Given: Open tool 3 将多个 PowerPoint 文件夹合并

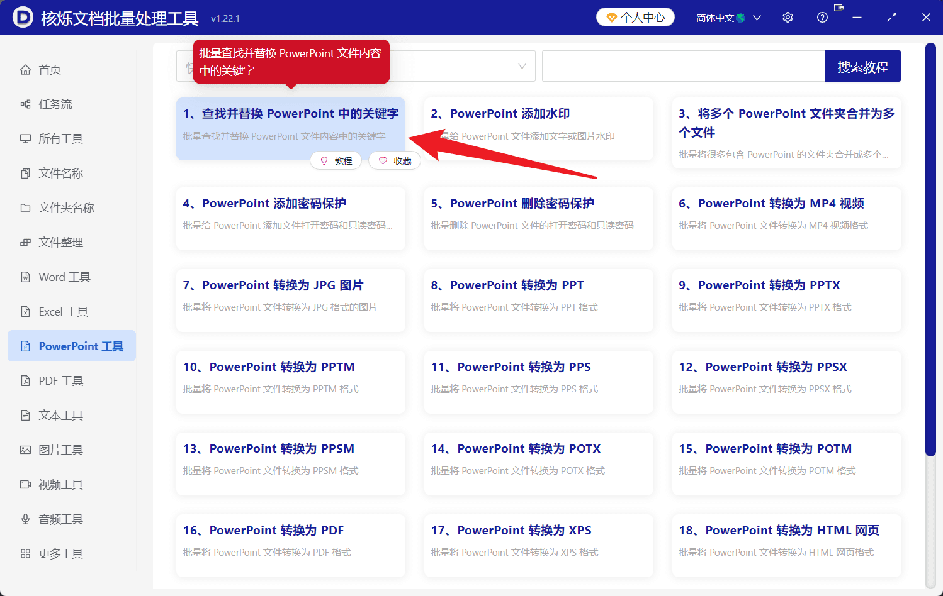Looking at the screenshot, I should click(787, 133).
